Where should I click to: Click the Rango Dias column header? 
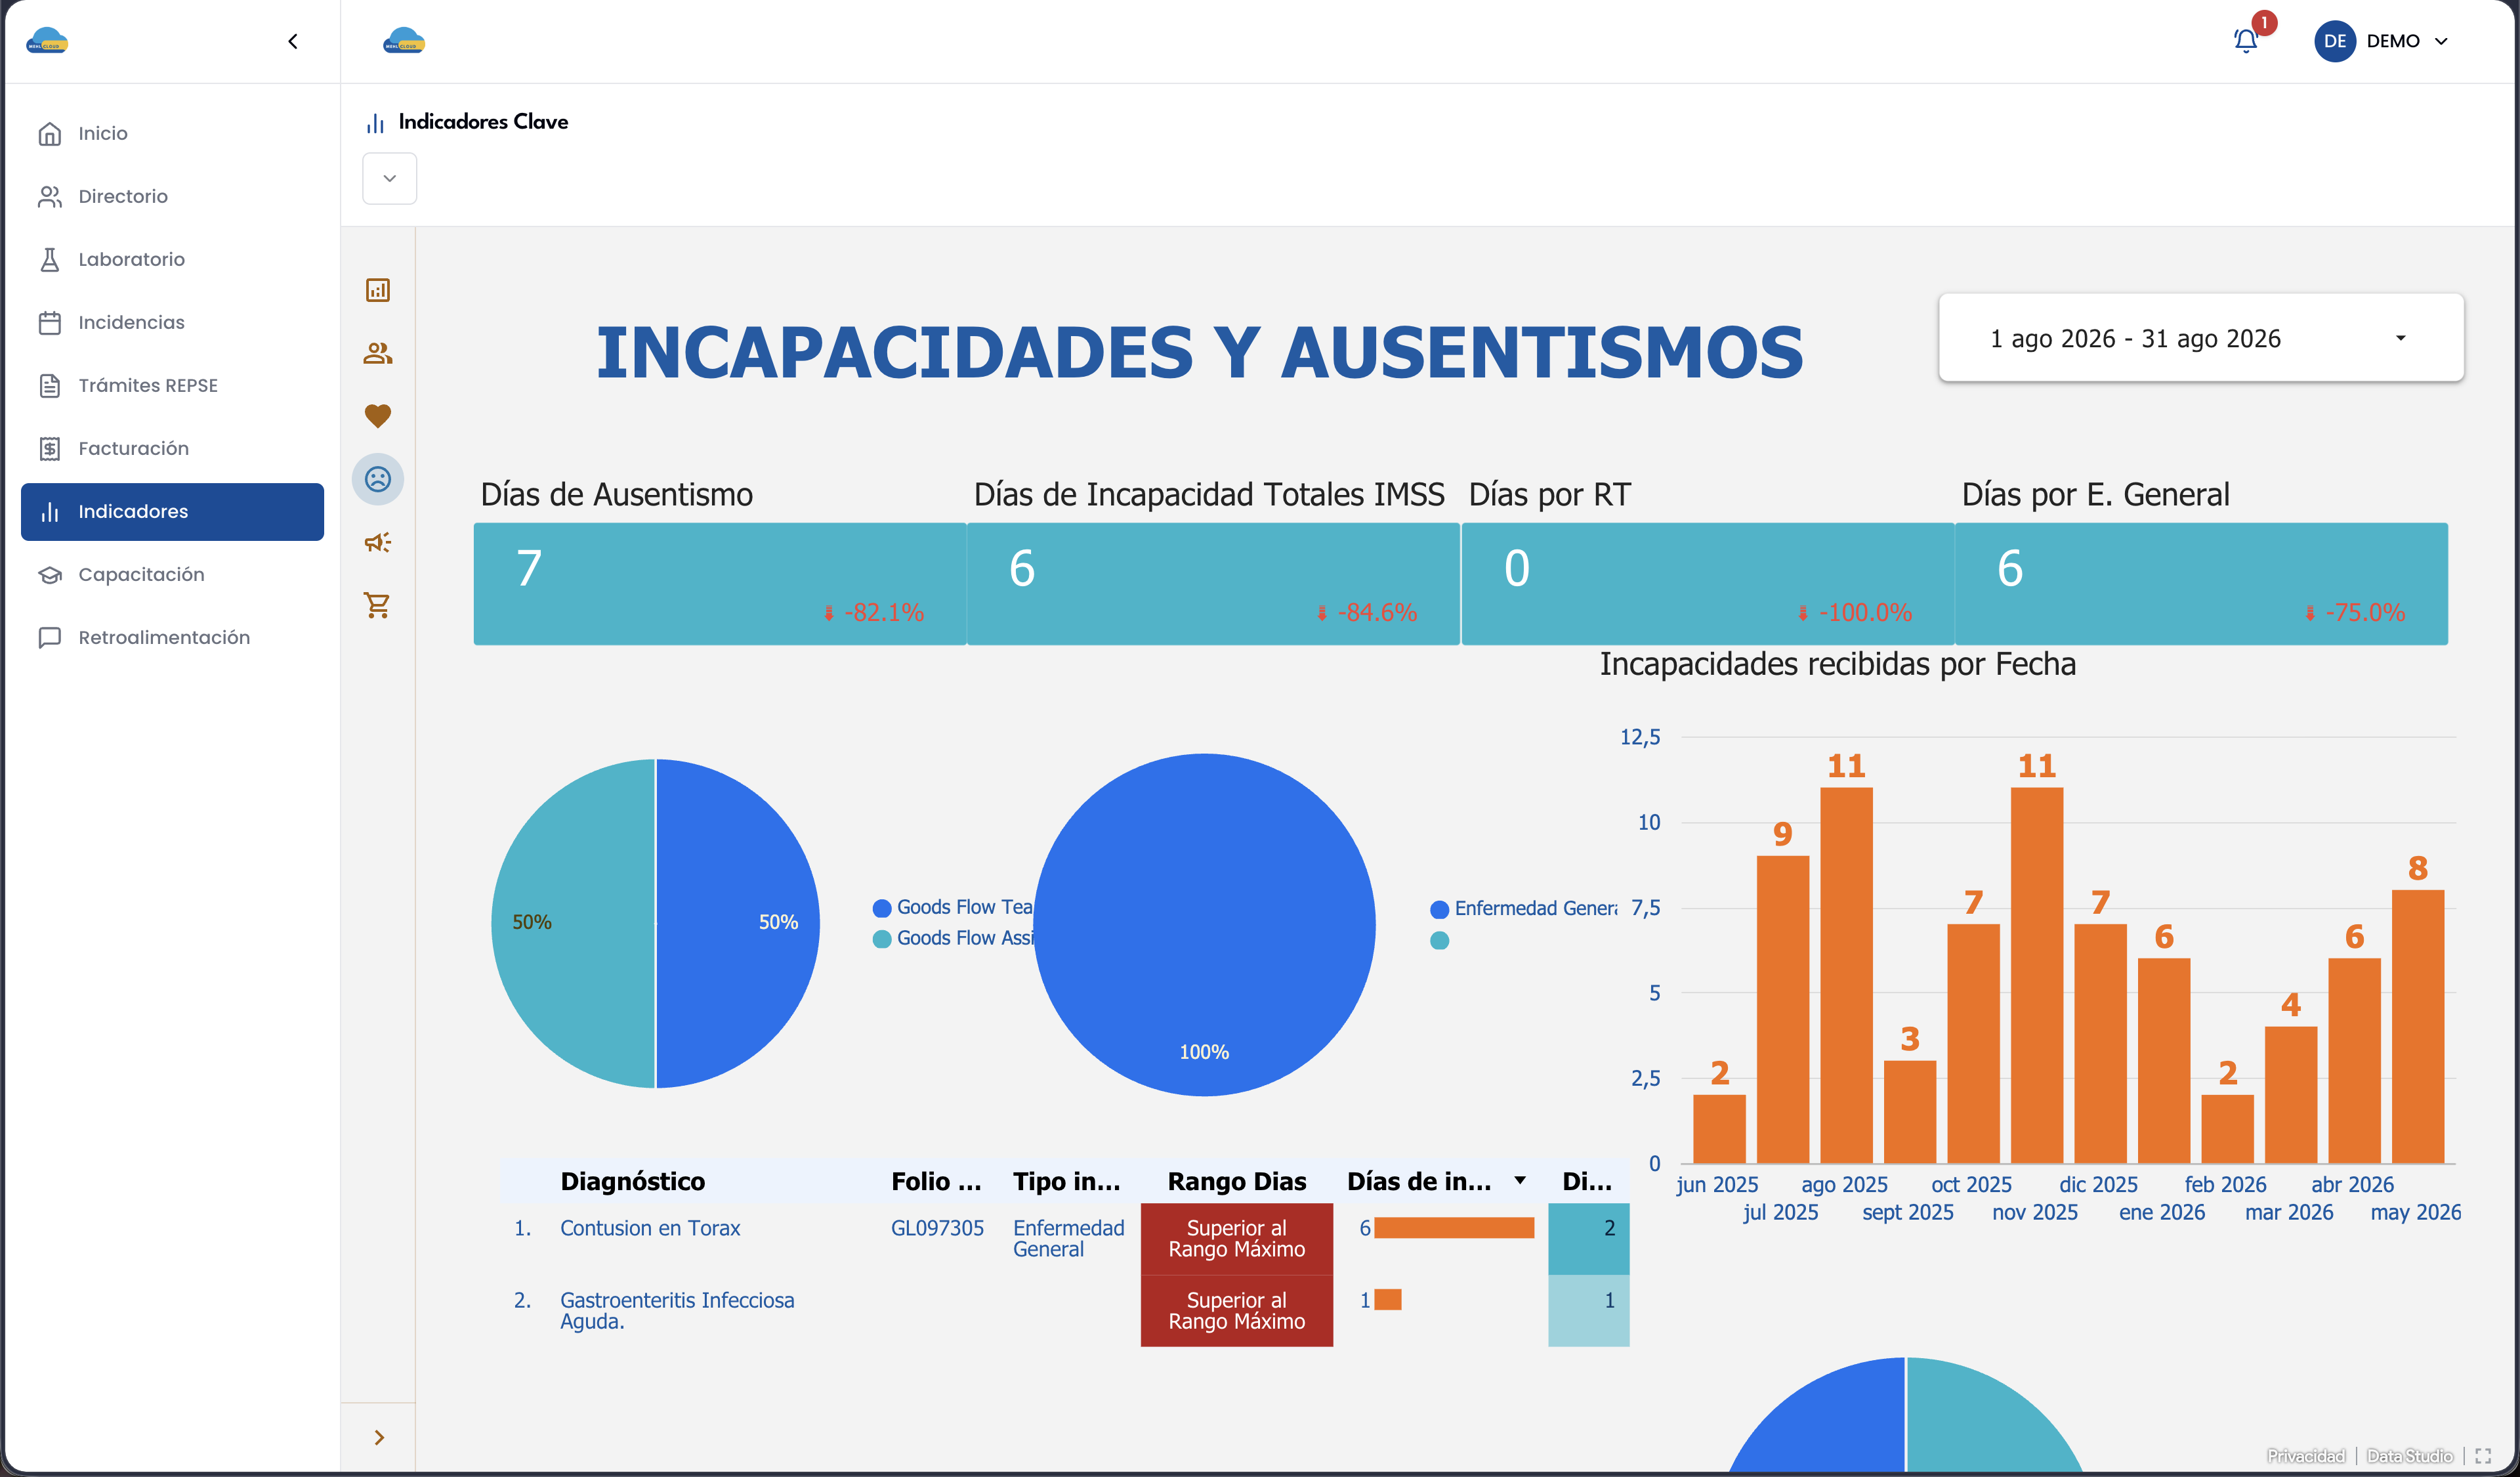pos(1236,1181)
